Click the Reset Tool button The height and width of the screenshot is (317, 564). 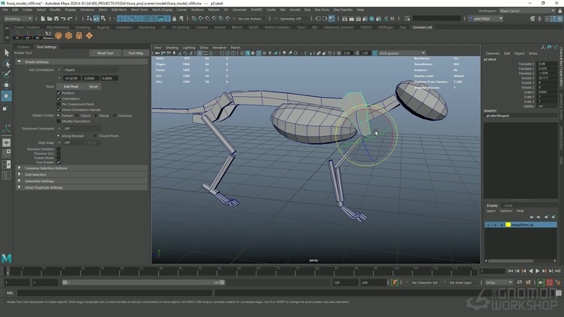[105, 53]
